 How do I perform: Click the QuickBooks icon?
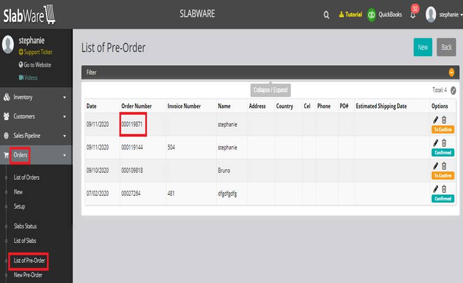click(371, 15)
